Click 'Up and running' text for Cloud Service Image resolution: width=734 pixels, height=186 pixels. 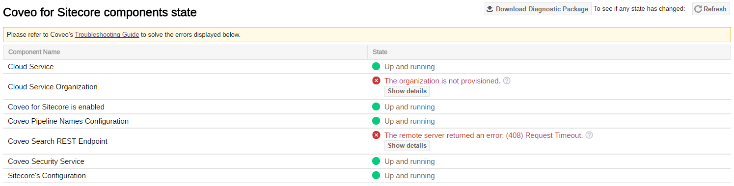click(409, 67)
